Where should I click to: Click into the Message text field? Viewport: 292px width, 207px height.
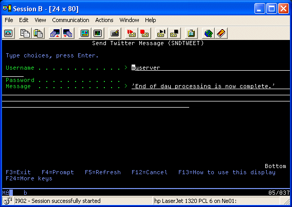point(211,86)
